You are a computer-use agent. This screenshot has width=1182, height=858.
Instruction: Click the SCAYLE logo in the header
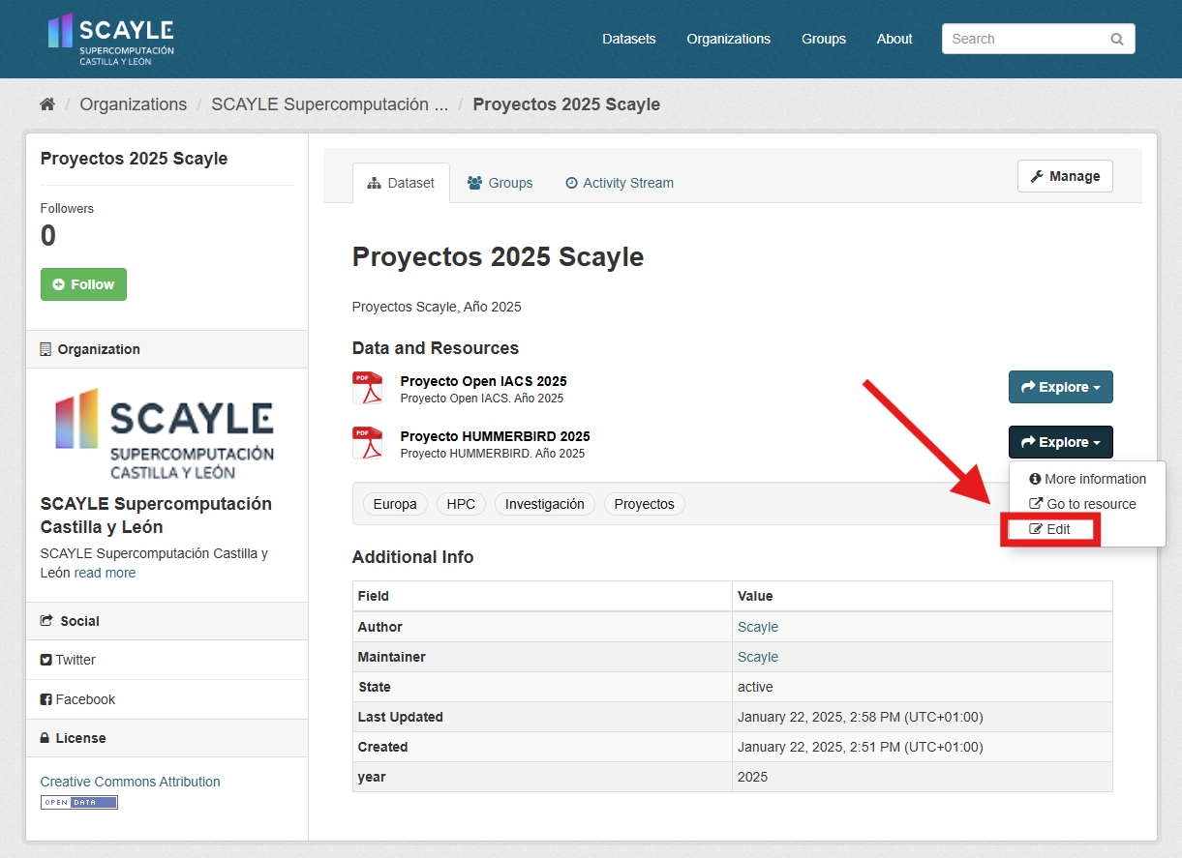tap(111, 39)
